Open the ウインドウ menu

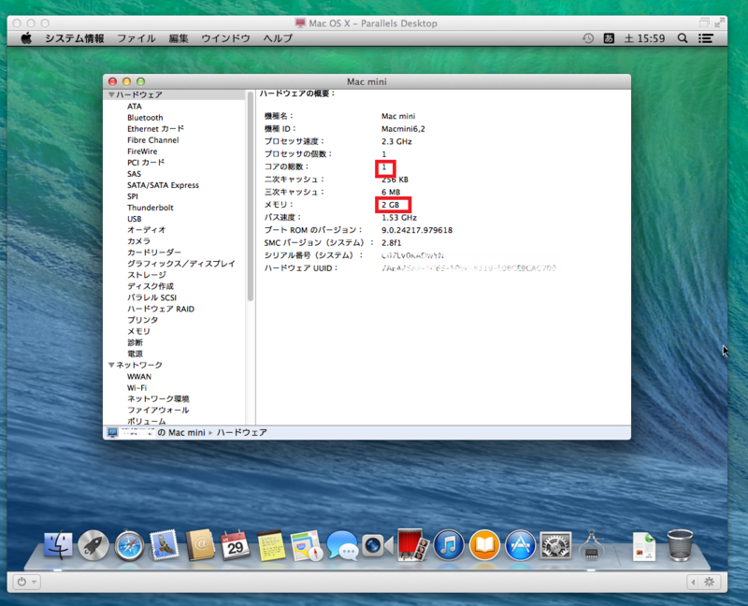(x=225, y=38)
